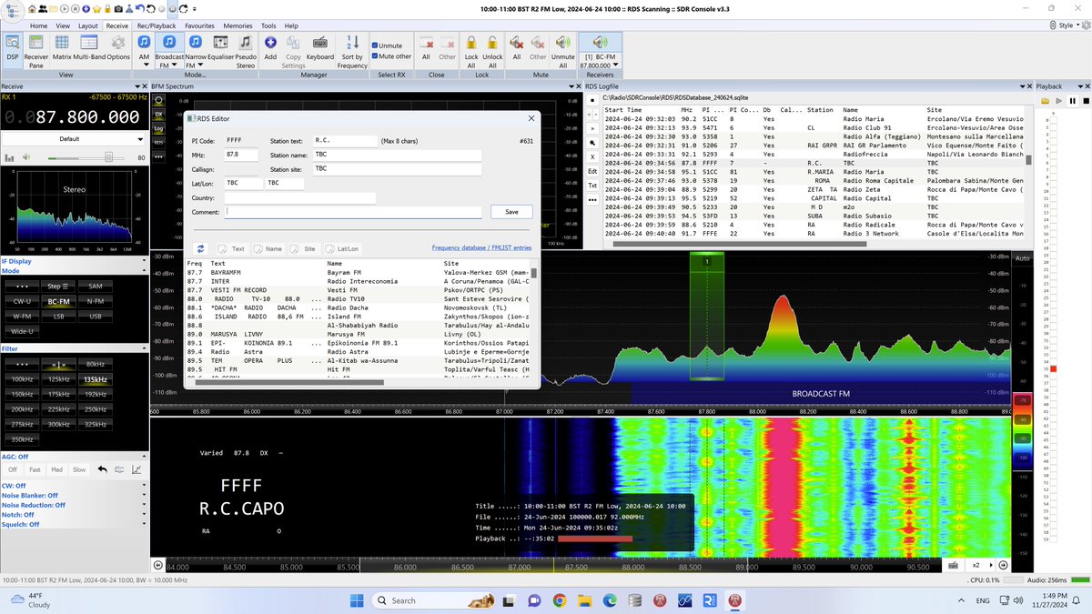Open the Memories tab
Screen dimensions: 1092x614
[x=238, y=26]
